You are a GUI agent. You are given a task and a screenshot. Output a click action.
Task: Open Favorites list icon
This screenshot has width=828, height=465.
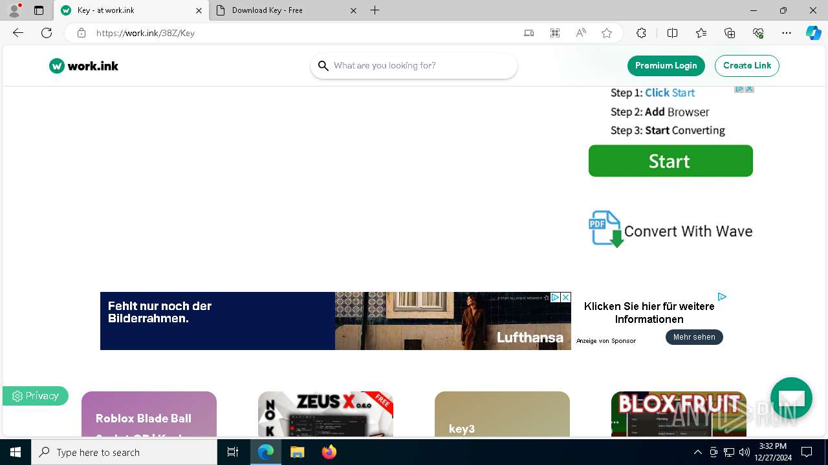point(701,33)
